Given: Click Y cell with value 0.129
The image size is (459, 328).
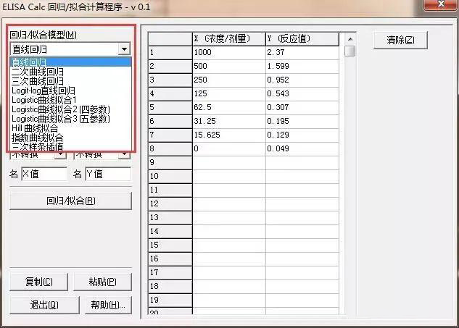Looking at the screenshot, I should 302,135.
